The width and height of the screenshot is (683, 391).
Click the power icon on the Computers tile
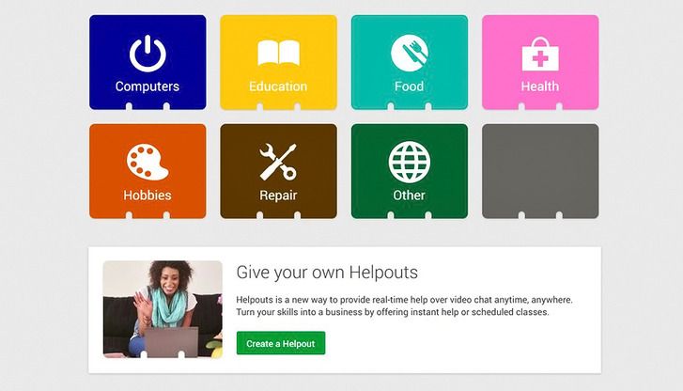(147, 53)
